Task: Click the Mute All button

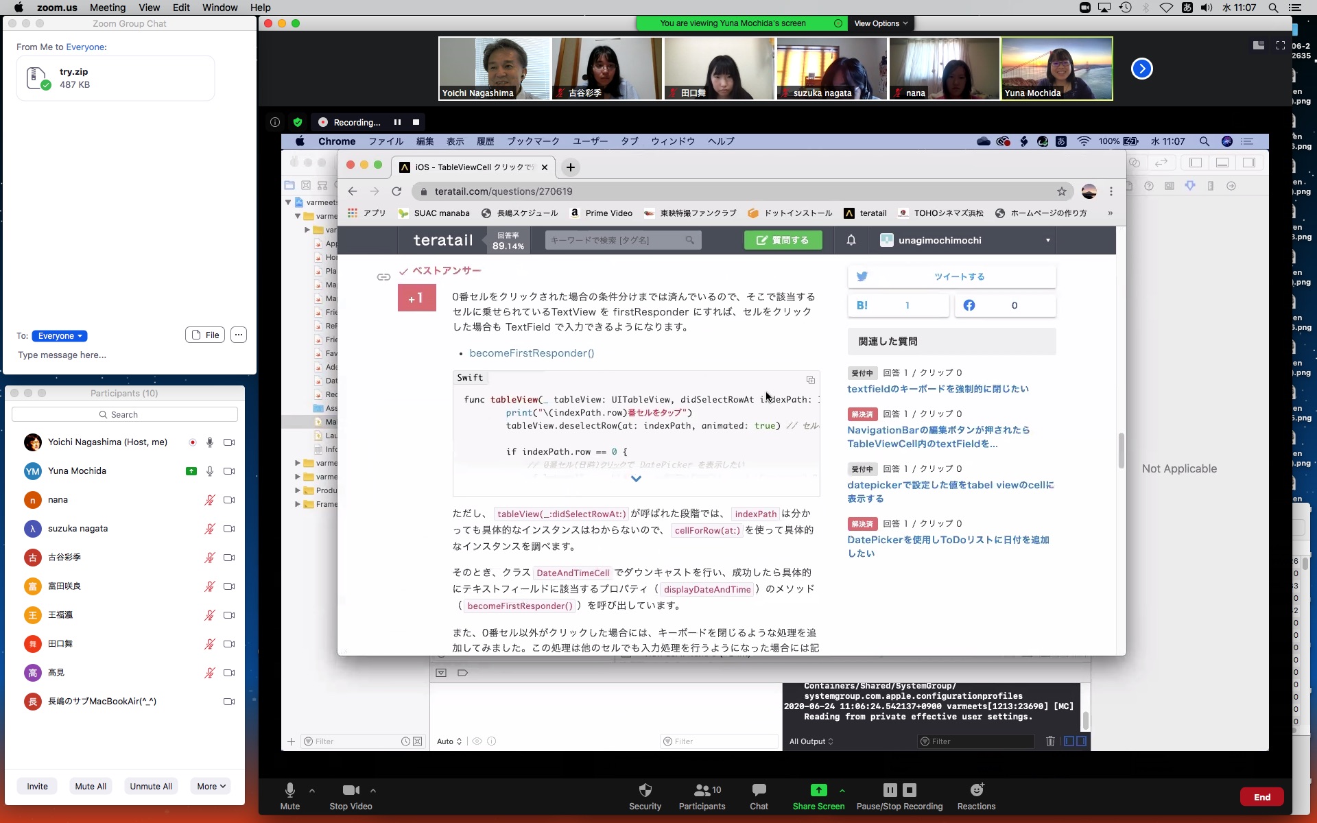Action: [x=91, y=786]
